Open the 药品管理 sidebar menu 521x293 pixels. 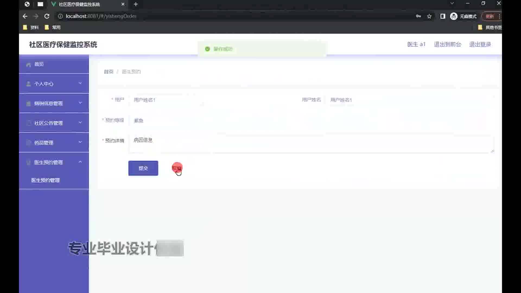(54, 143)
